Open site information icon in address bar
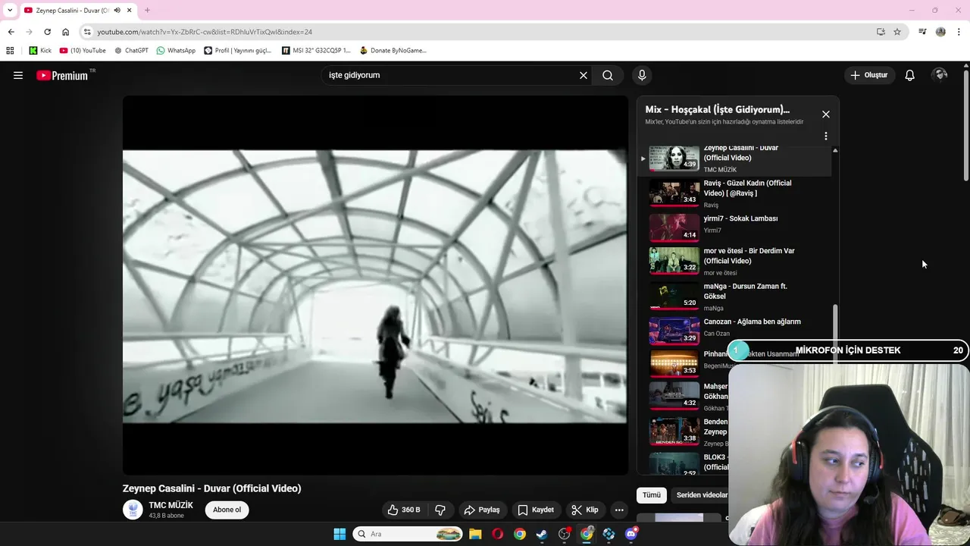970x546 pixels. click(x=87, y=32)
